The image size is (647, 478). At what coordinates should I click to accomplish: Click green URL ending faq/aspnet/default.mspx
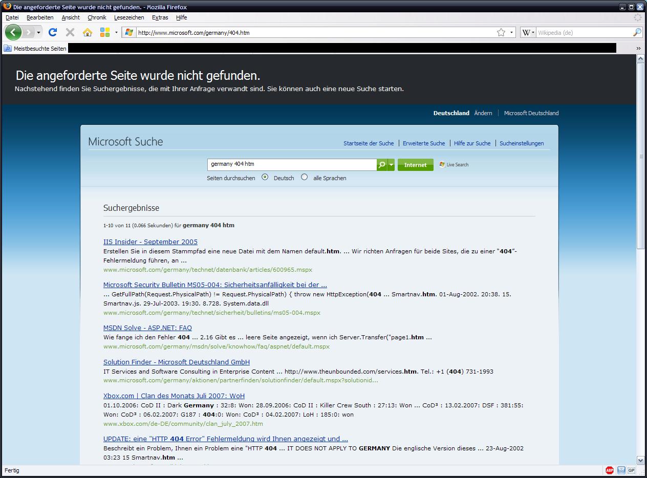click(x=217, y=346)
